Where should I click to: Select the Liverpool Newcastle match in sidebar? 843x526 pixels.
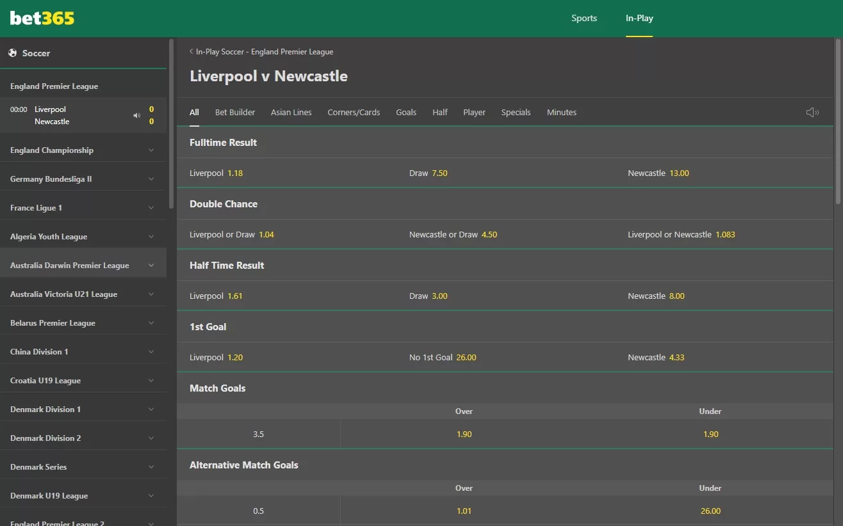pyautogui.click(x=83, y=115)
